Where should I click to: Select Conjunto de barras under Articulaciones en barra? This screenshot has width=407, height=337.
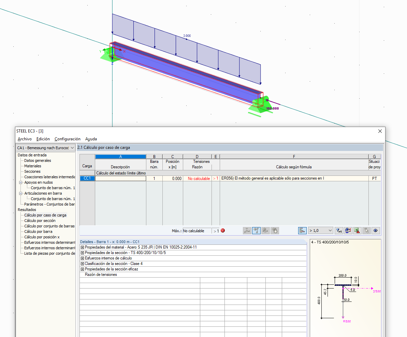tap(53, 199)
